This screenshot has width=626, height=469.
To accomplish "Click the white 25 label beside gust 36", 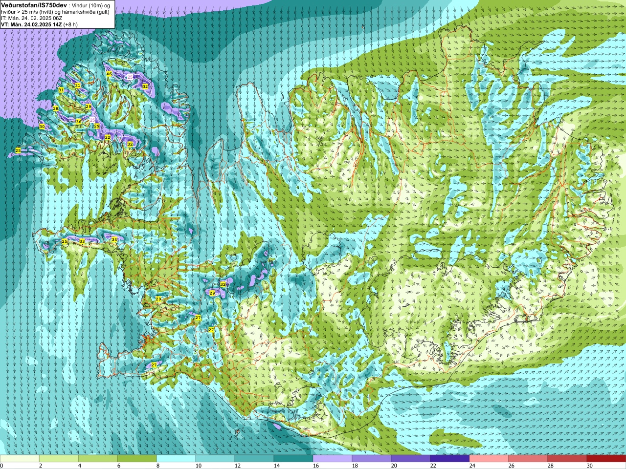I will coord(92,120).
